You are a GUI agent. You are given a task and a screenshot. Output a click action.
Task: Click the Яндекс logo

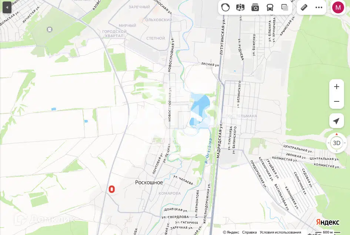327,222
